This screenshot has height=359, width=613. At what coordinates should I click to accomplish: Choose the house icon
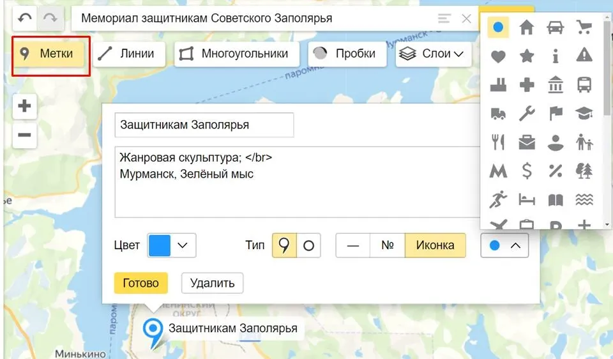pyautogui.click(x=527, y=27)
